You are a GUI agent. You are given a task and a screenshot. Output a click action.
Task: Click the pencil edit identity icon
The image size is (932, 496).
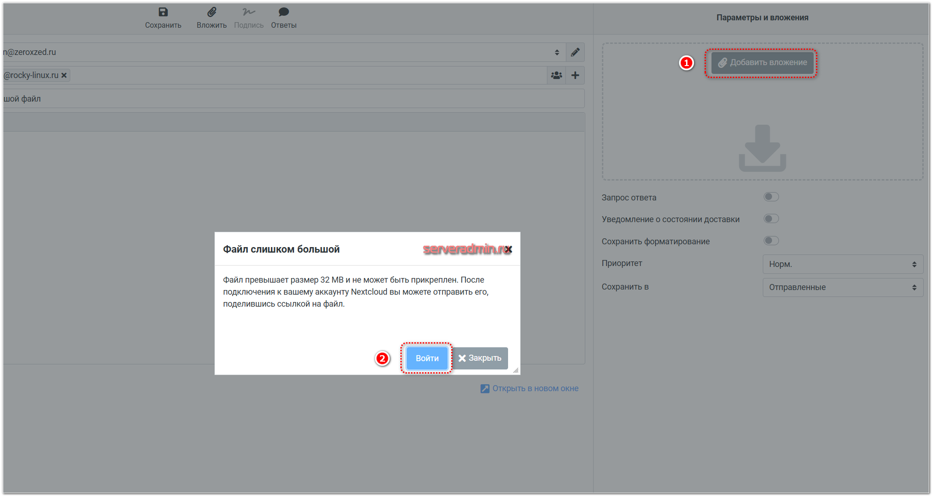click(x=575, y=52)
